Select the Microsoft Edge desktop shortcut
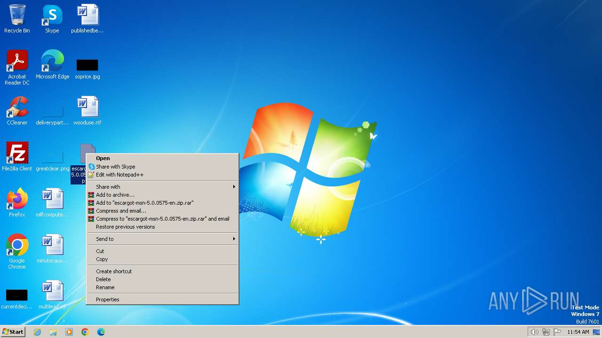 tap(52, 65)
